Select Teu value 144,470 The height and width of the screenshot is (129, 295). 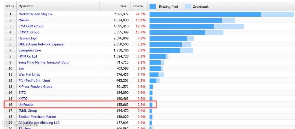pos(123,111)
